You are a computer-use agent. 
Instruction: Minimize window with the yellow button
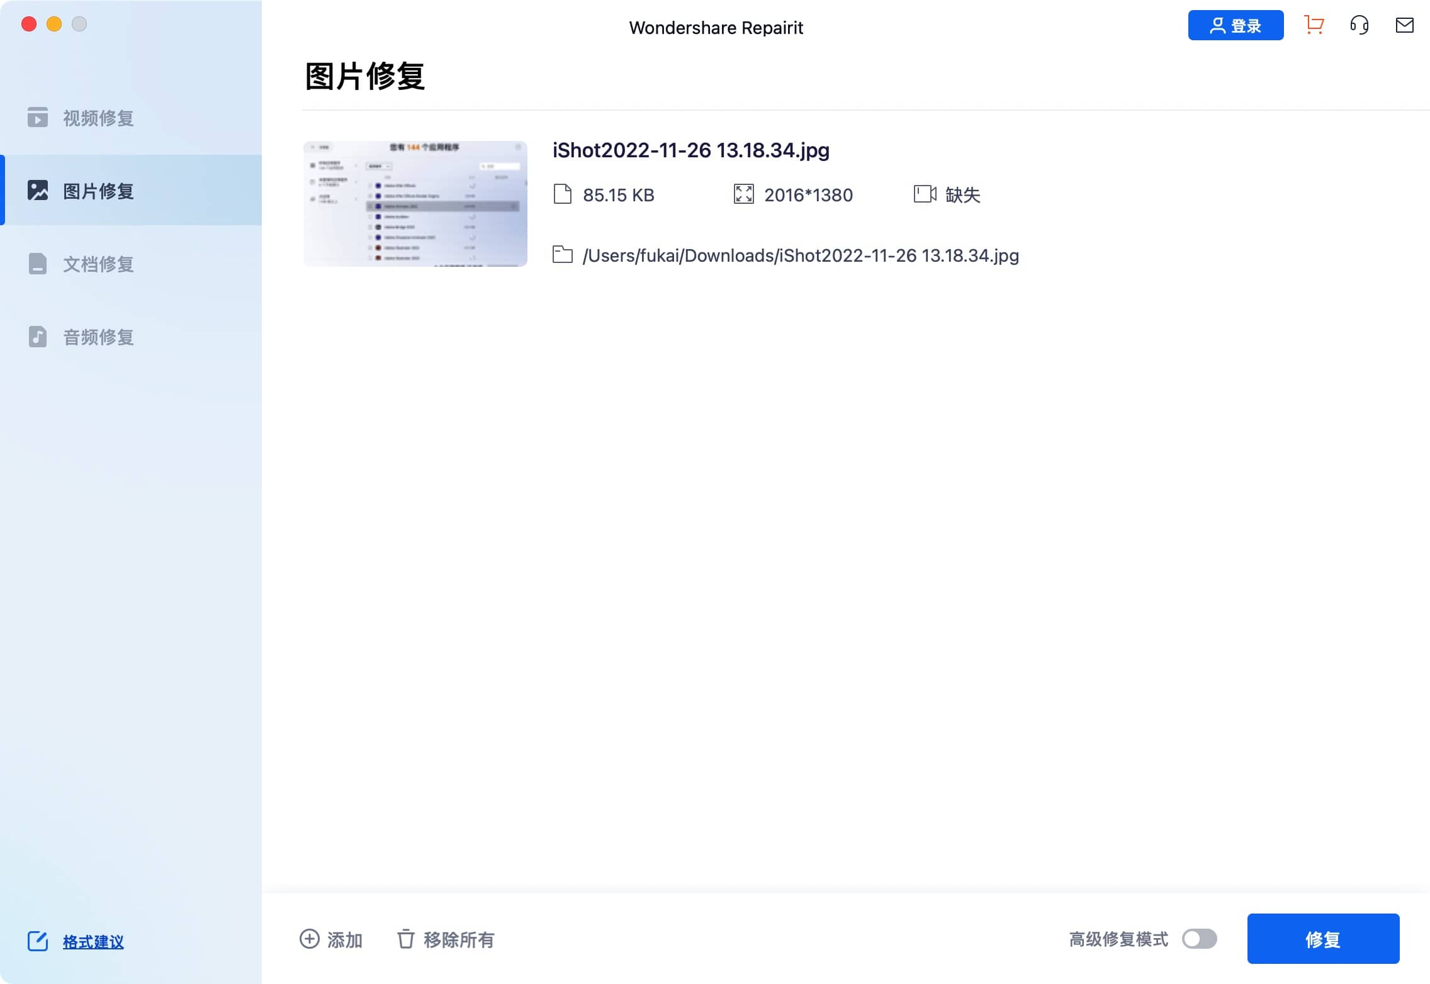click(x=54, y=24)
